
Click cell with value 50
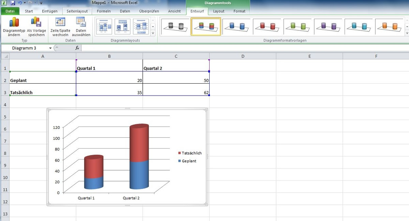(x=176, y=78)
